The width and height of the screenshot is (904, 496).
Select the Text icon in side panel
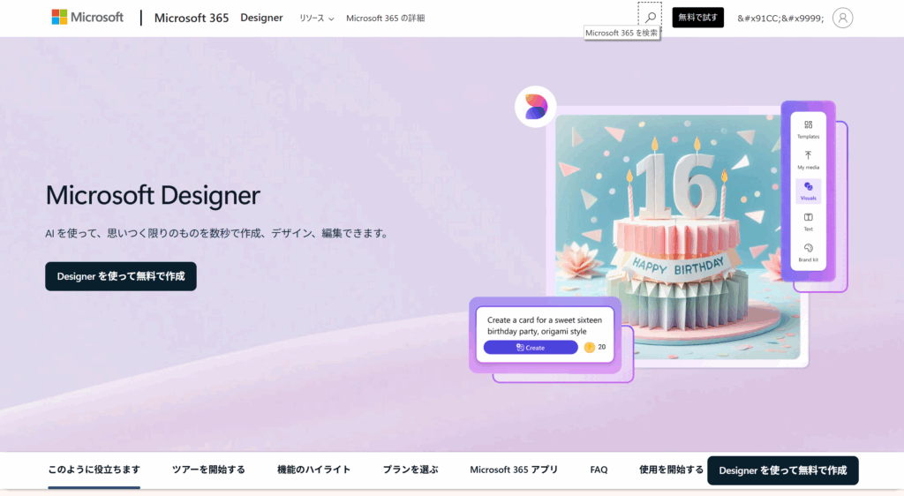pyautogui.click(x=808, y=222)
